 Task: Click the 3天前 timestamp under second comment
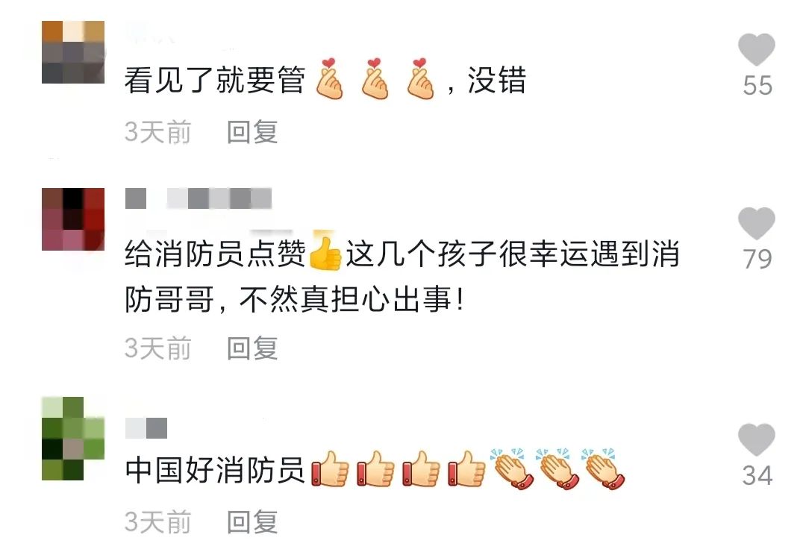point(157,348)
